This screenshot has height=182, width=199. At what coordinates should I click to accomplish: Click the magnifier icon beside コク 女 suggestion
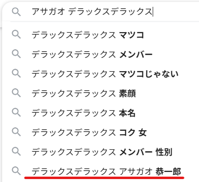pyautogui.click(x=16, y=132)
